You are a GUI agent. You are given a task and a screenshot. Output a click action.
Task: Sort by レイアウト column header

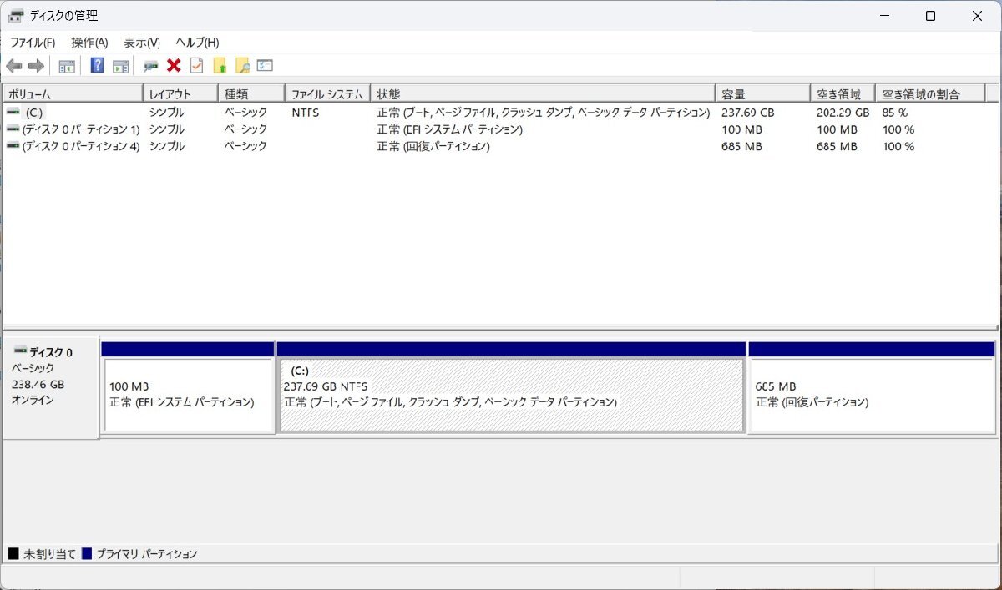(180, 94)
